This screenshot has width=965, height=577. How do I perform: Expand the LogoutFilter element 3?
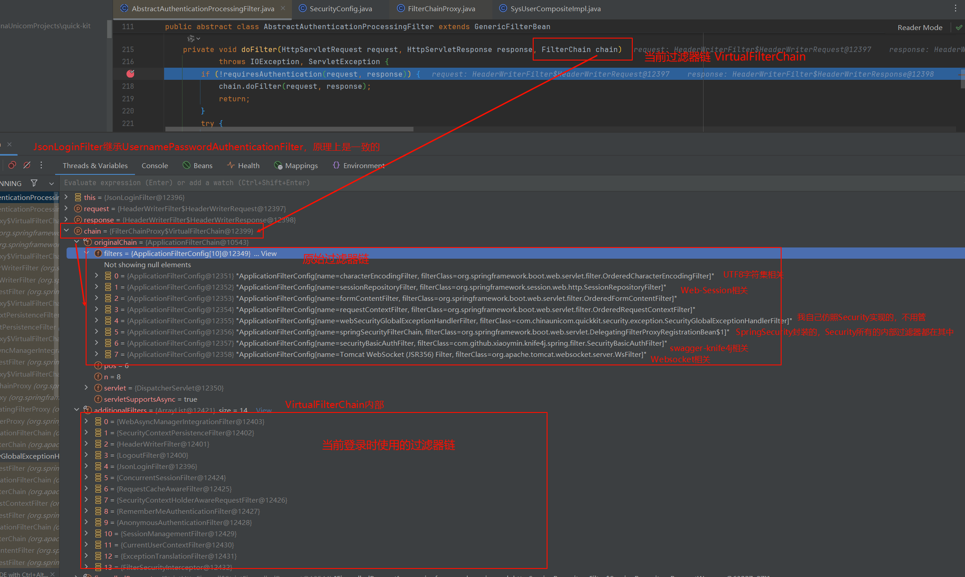click(87, 455)
